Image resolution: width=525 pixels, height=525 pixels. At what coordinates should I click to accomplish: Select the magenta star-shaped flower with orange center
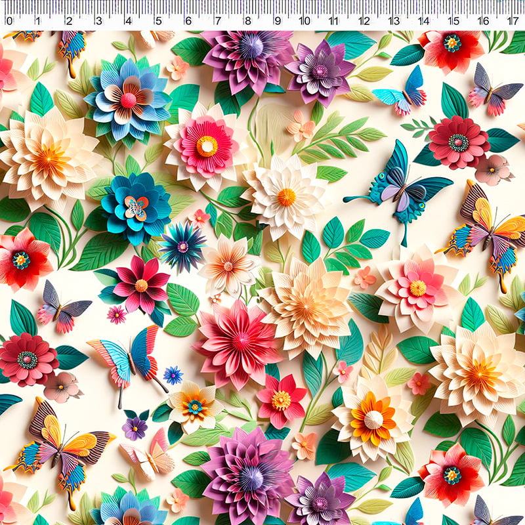140,285
